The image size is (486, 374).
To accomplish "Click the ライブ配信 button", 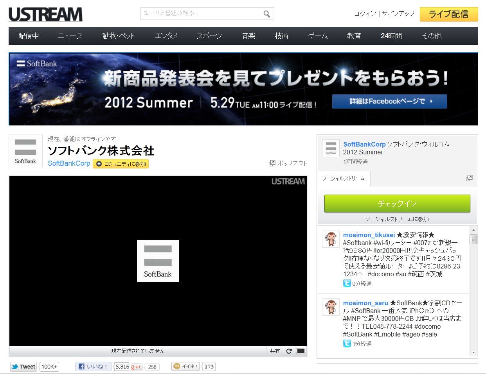I will pos(449,14).
